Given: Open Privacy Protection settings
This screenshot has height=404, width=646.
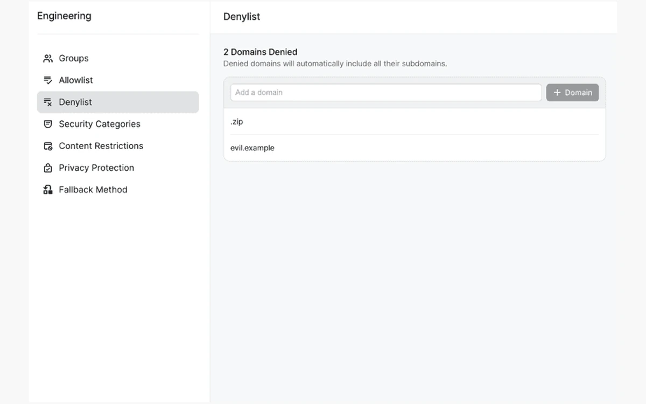Looking at the screenshot, I should tap(118, 168).
